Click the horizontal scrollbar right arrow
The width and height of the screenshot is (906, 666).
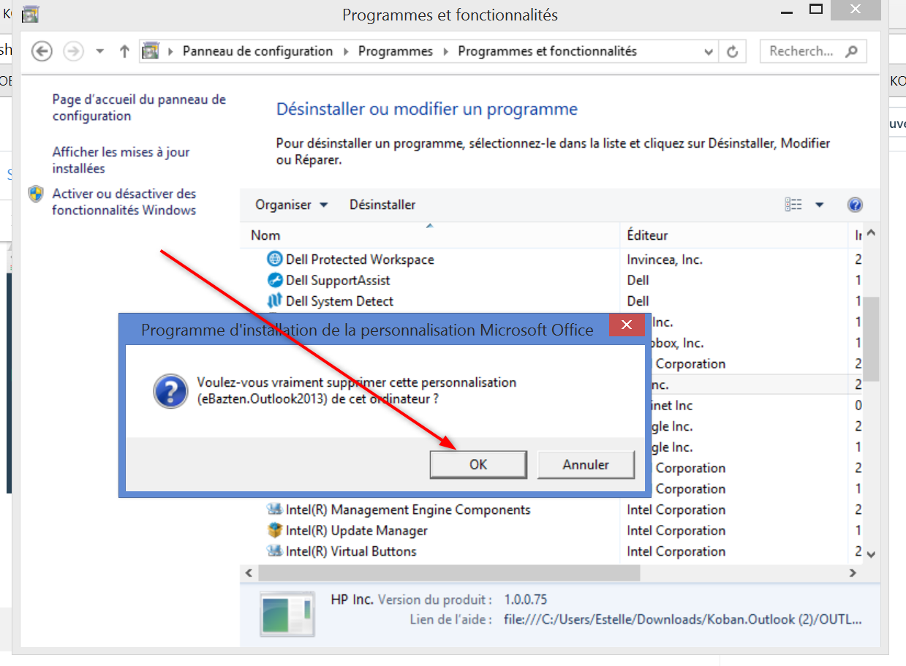853,573
